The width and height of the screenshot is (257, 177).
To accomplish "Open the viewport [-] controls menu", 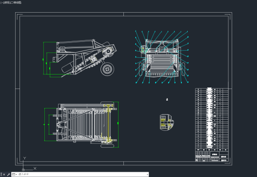I will (1, 2).
